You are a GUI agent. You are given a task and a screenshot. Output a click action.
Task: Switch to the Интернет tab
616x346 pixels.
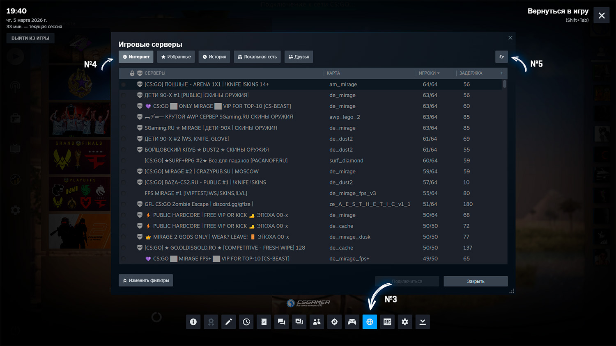tap(136, 57)
